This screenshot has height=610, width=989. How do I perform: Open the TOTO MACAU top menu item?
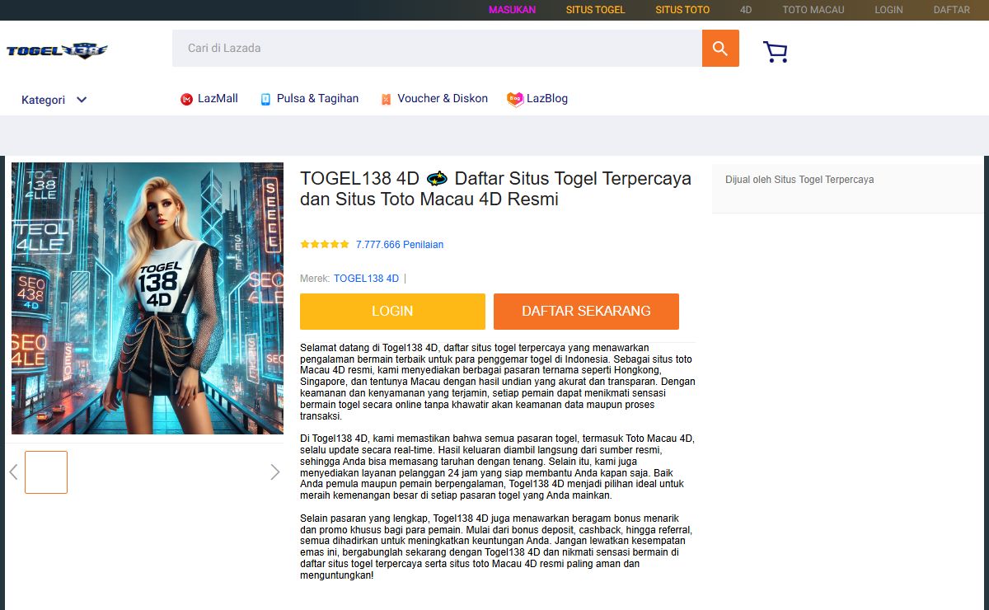point(813,10)
